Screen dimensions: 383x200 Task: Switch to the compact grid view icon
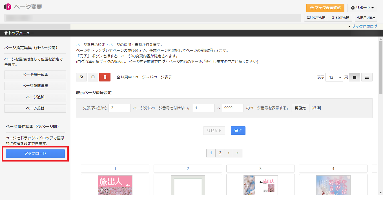click(x=354, y=77)
